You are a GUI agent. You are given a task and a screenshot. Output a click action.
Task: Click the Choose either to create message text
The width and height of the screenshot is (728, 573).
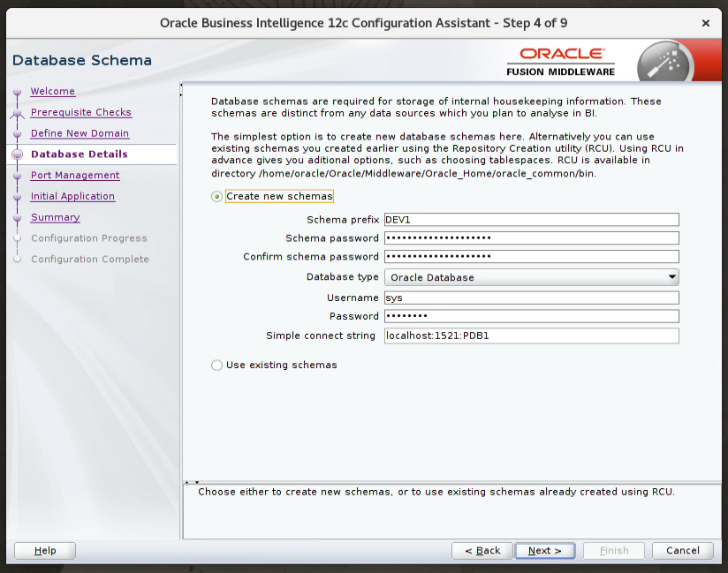pyautogui.click(x=436, y=492)
